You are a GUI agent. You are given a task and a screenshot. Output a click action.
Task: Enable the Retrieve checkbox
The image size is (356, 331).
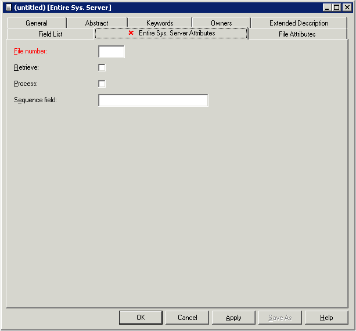coord(102,67)
